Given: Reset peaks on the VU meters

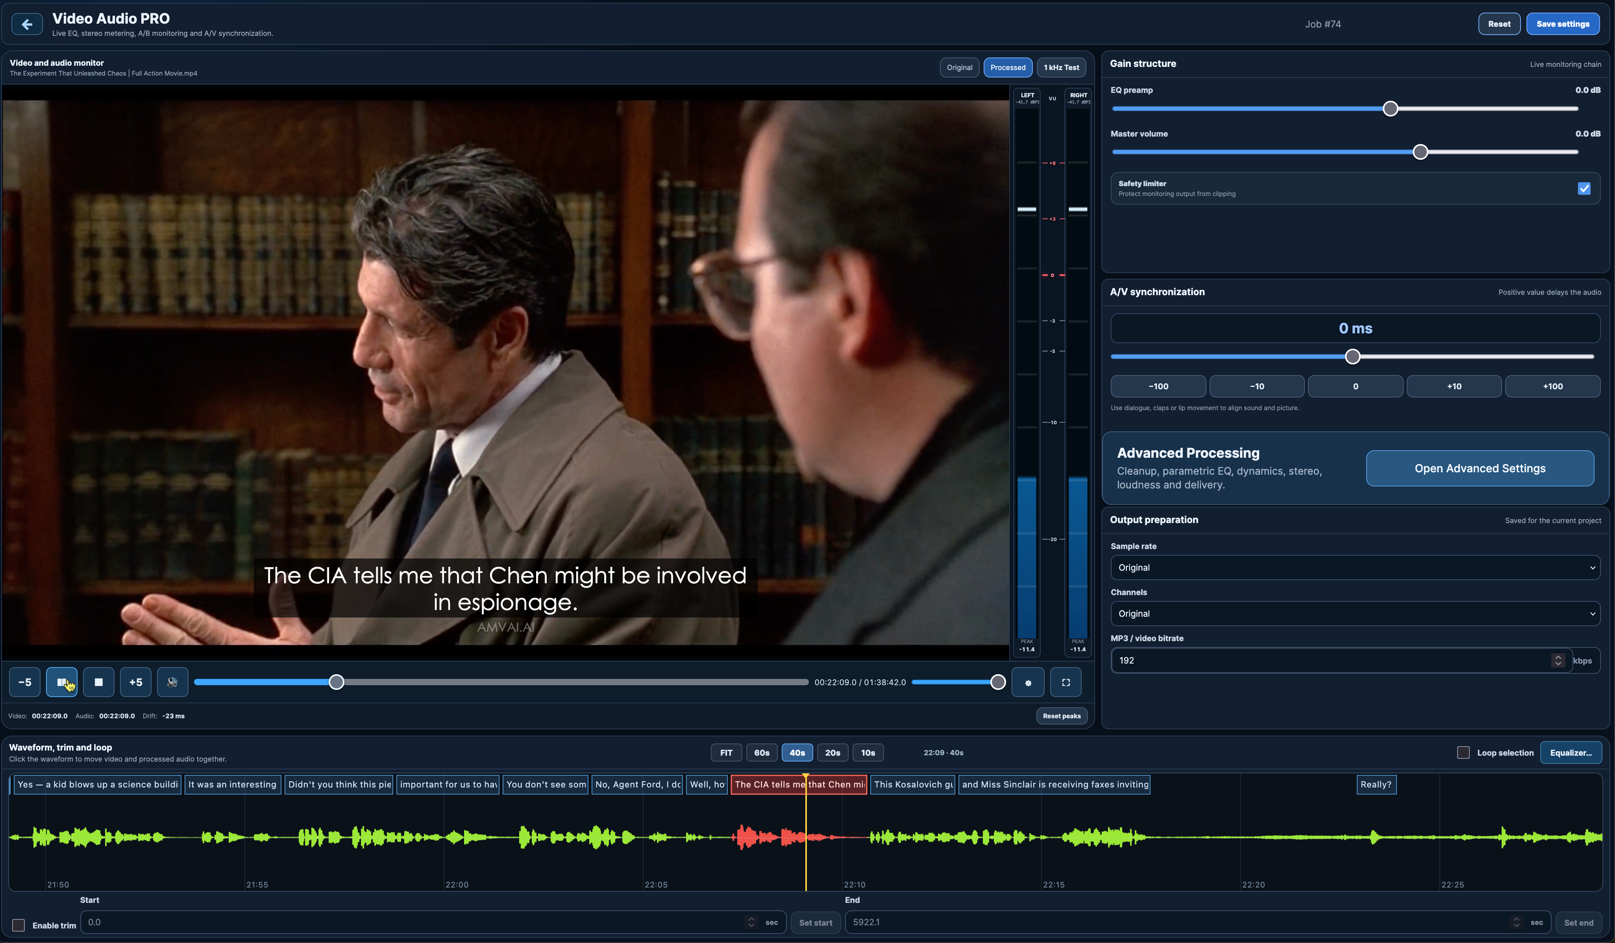Looking at the screenshot, I should 1061,716.
